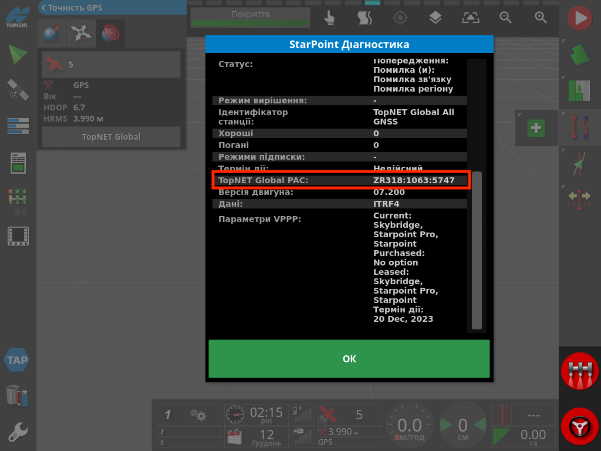Screen dimensions: 601x451
Task: Click the Покриття coverage progress bar
Action: point(251,18)
